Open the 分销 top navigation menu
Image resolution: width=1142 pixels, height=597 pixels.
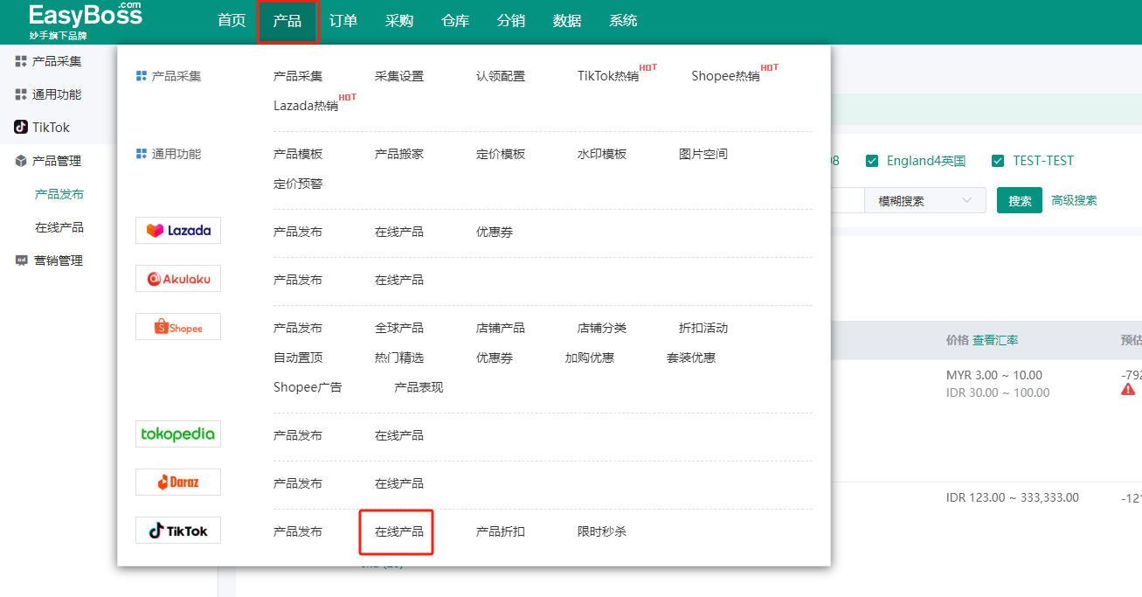tap(511, 21)
